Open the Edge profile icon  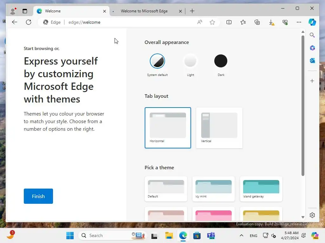click(13, 11)
